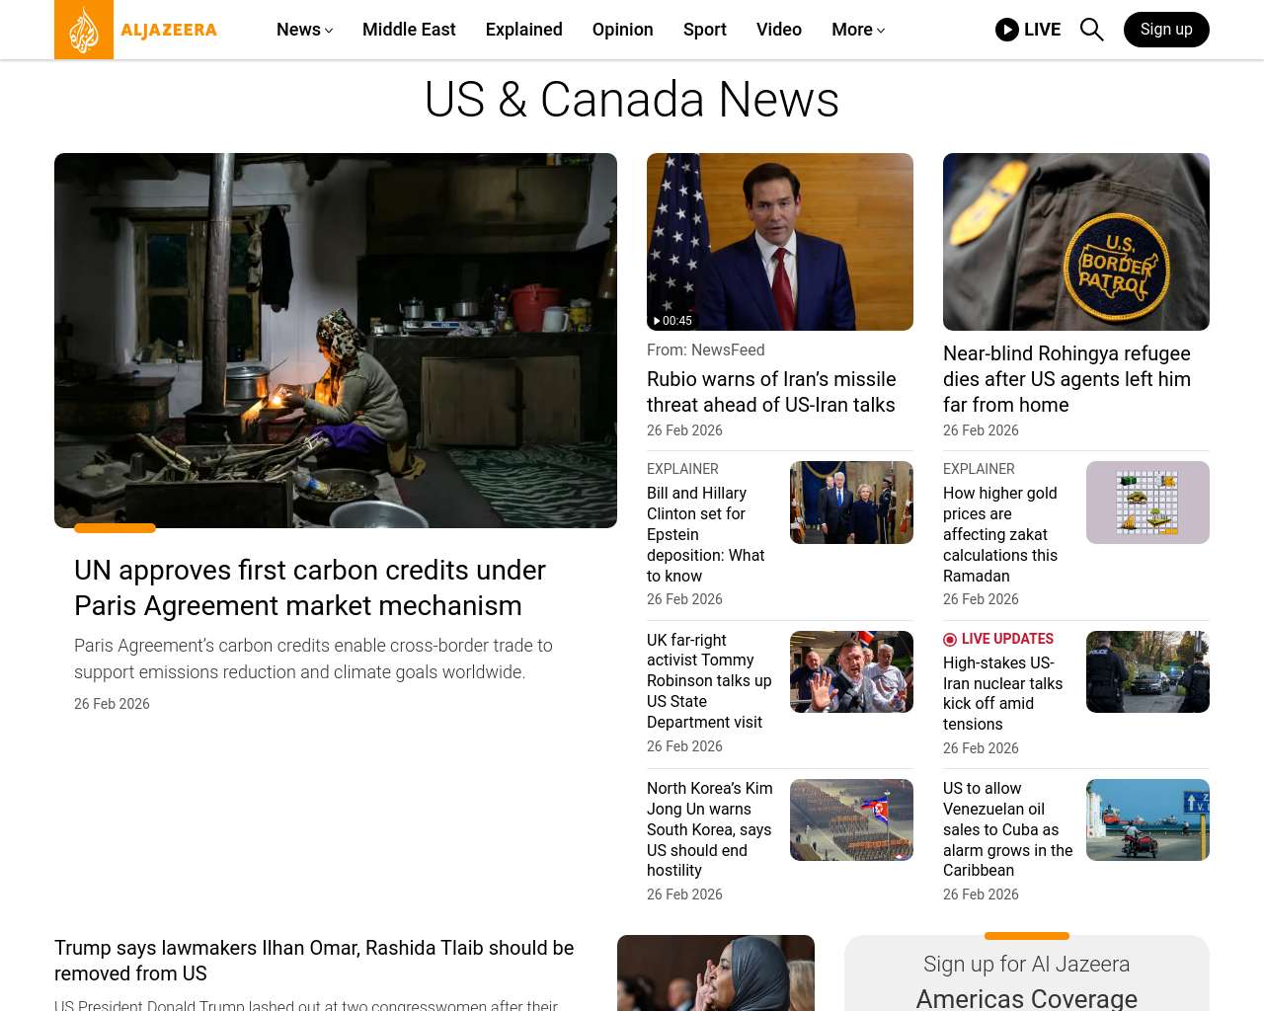Click the Border Patrol badge thumbnail

[1075, 242]
